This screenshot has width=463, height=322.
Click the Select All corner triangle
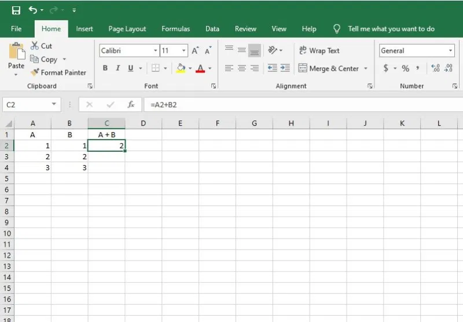8,123
